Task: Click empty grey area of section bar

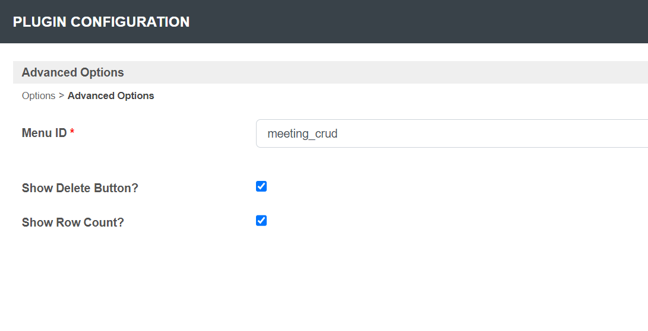Action: click(x=386, y=72)
